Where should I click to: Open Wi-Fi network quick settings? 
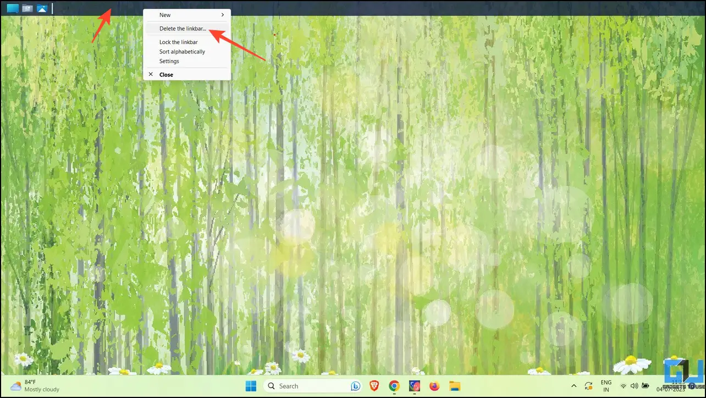(624, 386)
